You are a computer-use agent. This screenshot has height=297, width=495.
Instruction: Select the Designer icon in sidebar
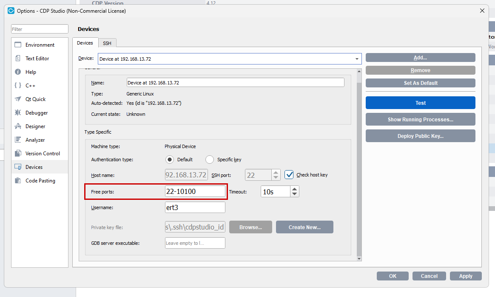click(18, 126)
